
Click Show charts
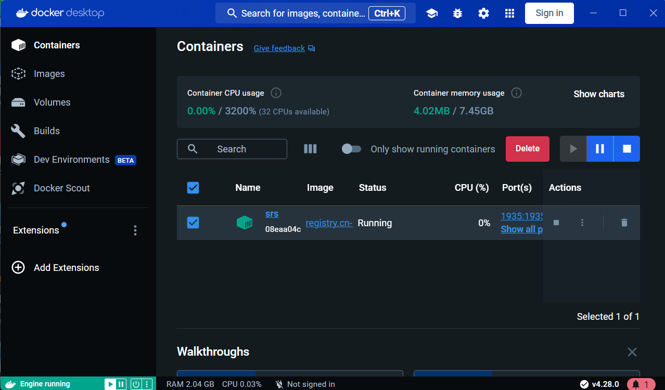(599, 94)
